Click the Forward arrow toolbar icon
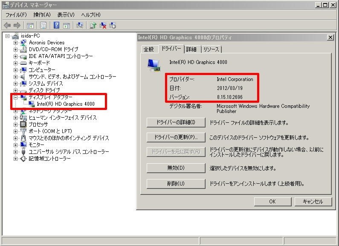 (x=17, y=25)
